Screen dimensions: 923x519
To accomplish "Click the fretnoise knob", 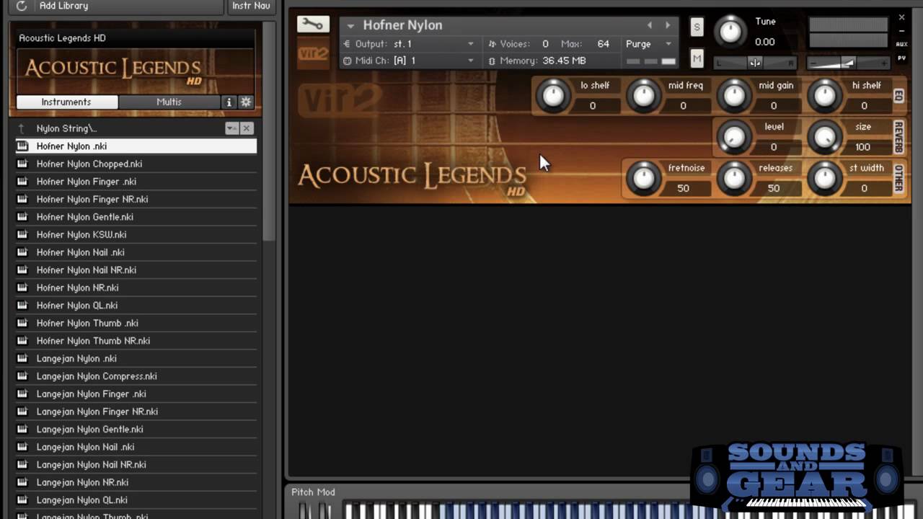I will [643, 178].
